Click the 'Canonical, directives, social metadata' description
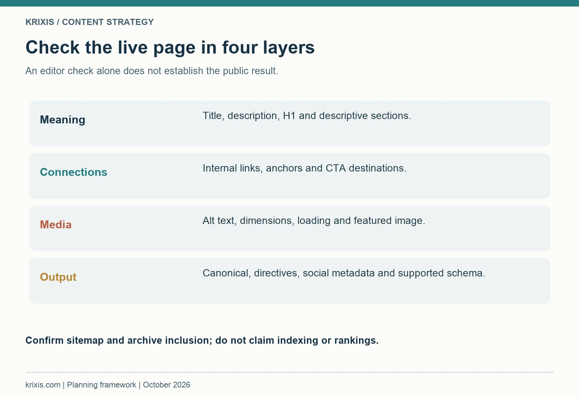The width and height of the screenshot is (579, 398). point(344,273)
